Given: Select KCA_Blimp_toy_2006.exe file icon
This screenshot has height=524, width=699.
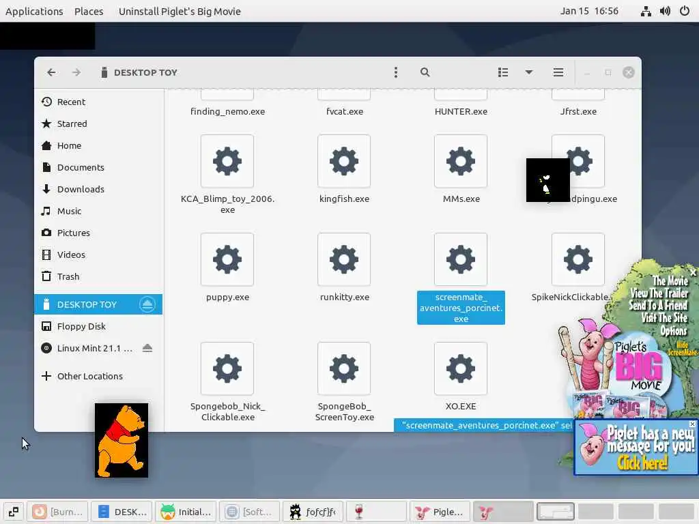Looking at the screenshot, I should tap(227, 161).
